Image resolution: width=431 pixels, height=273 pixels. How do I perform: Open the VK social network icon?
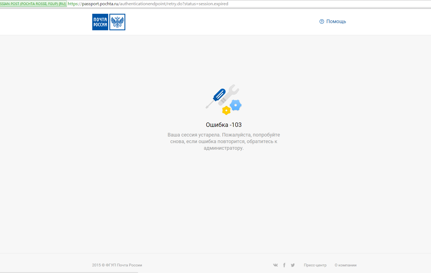(275, 265)
